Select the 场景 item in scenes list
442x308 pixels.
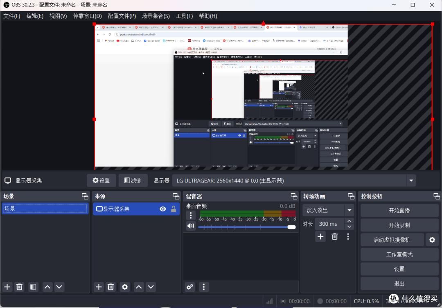[45, 209]
